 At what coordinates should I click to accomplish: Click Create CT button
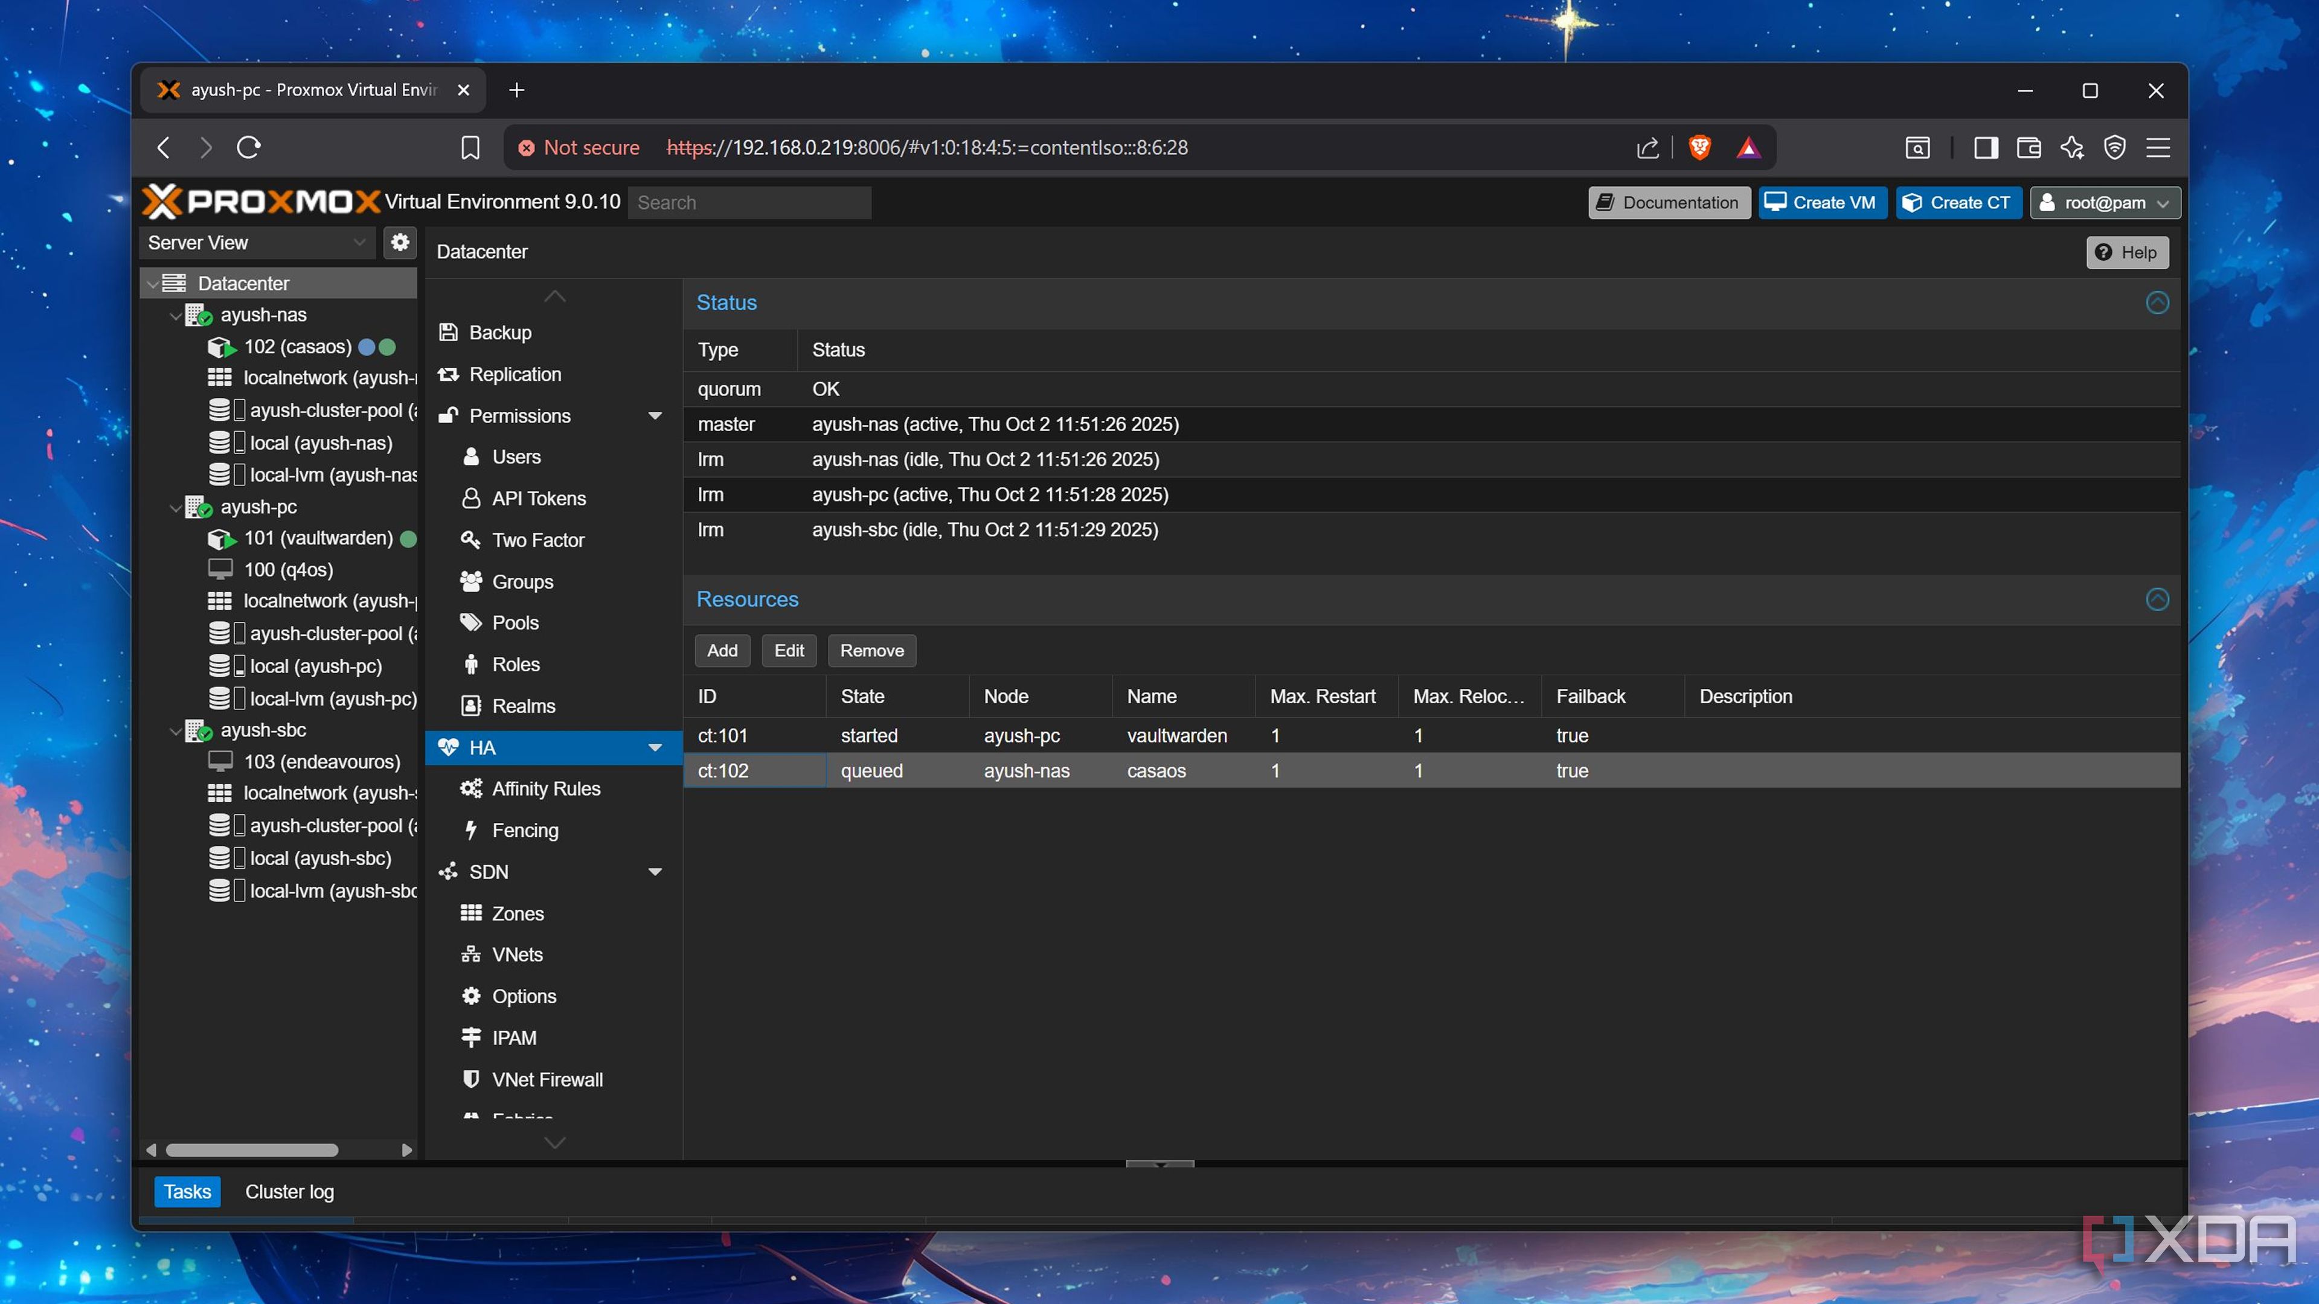coord(1958,202)
